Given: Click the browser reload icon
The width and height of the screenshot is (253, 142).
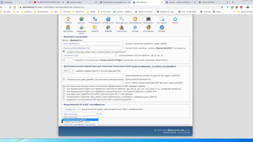Looking at the screenshot, I should tap(10, 7).
